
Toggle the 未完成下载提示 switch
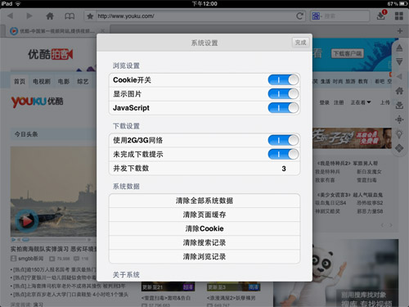(x=283, y=154)
